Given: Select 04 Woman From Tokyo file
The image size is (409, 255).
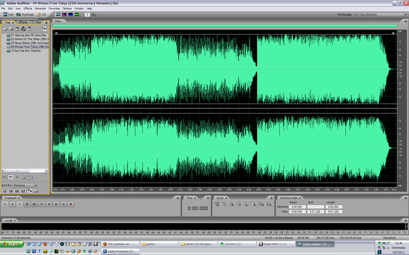Looking at the screenshot, I should click(x=27, y=47).
